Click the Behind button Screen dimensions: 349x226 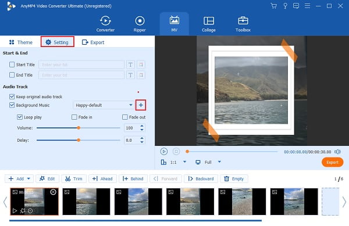133,179
